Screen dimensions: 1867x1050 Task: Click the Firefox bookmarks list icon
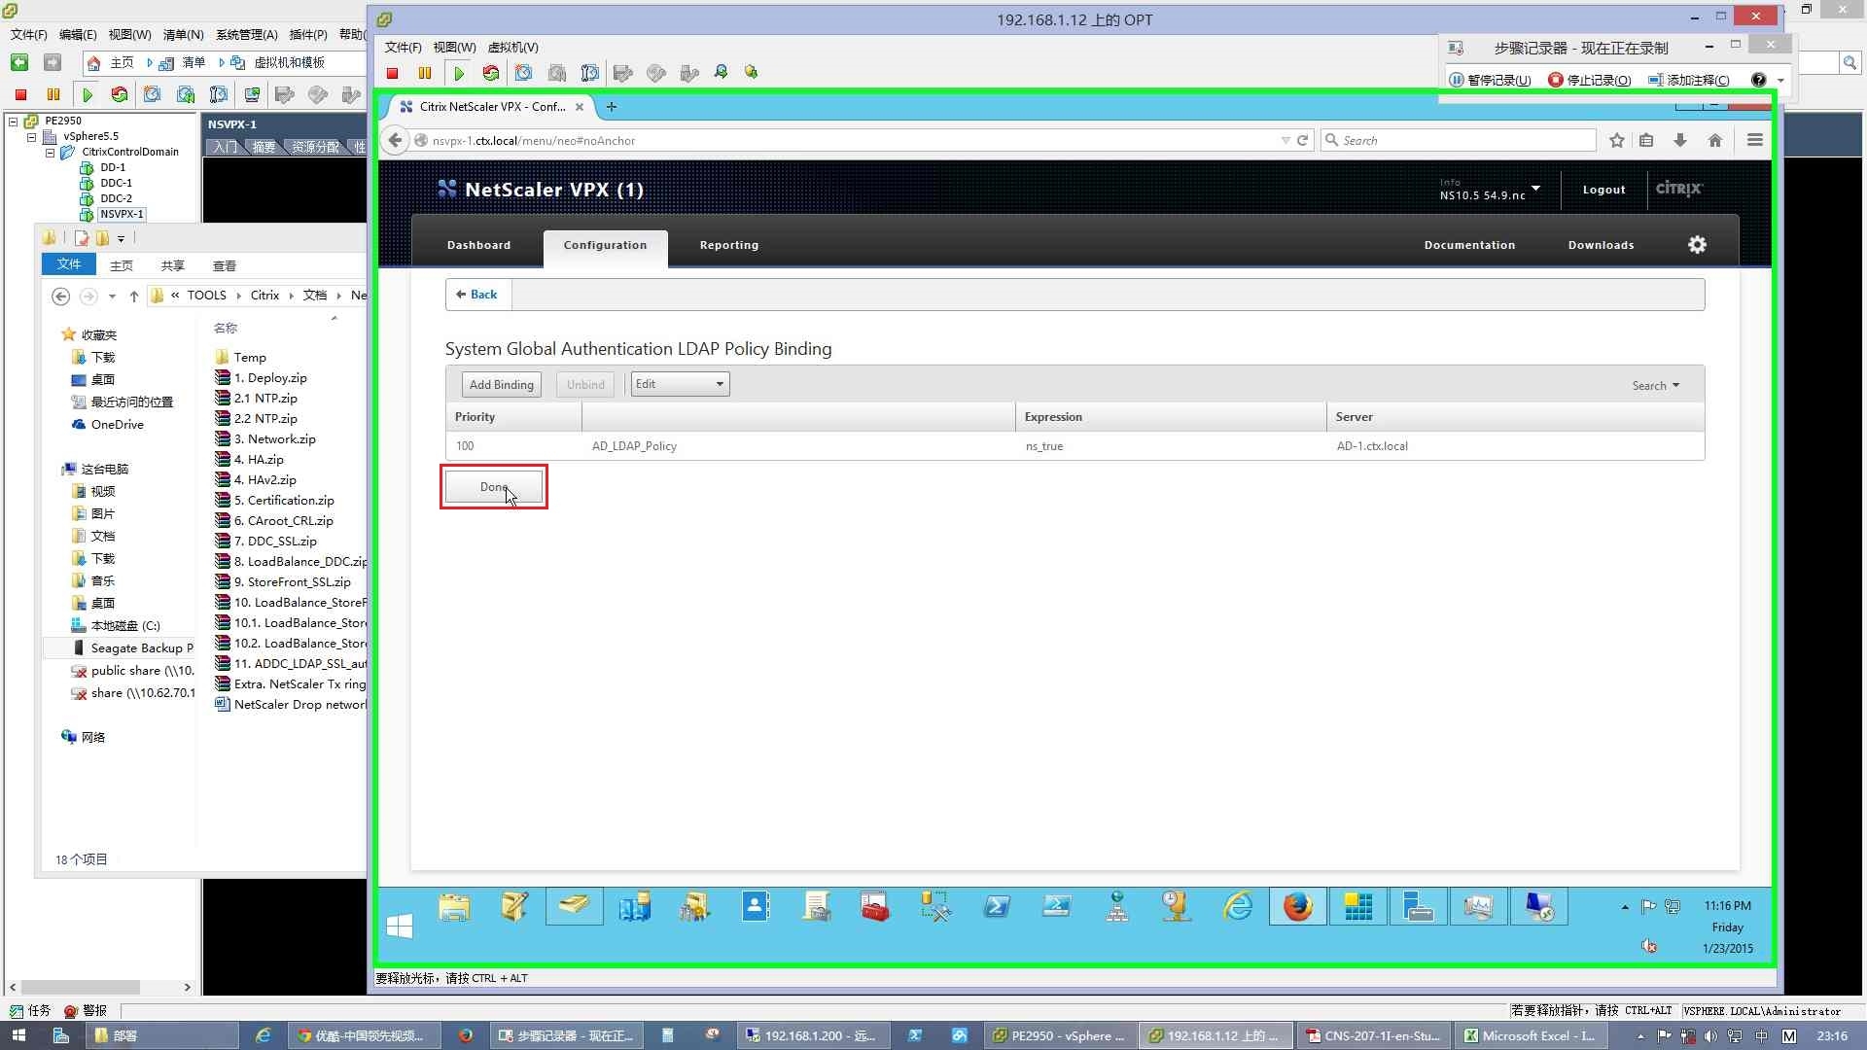[x=1646, y=140]
